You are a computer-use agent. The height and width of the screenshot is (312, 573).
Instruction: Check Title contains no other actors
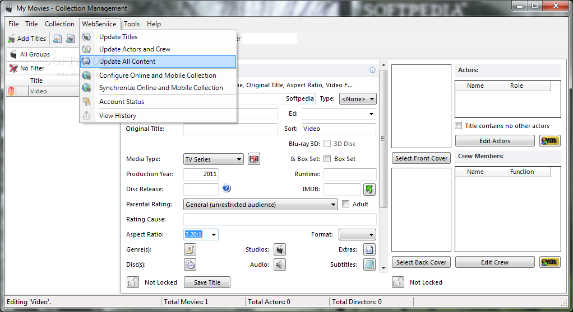(x=458, y=126)
